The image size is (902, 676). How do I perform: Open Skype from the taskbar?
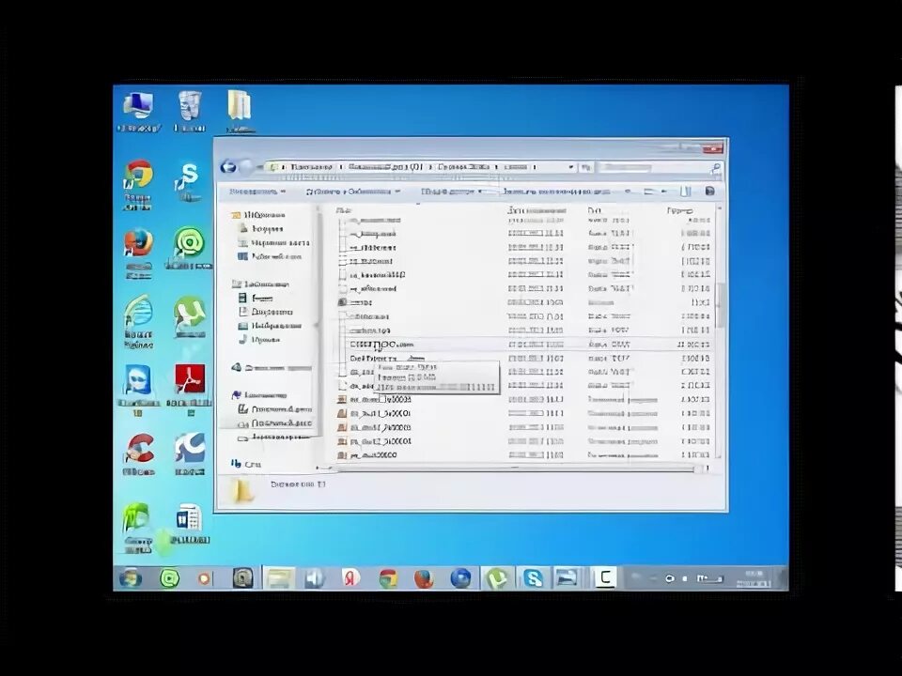(534, 577)
